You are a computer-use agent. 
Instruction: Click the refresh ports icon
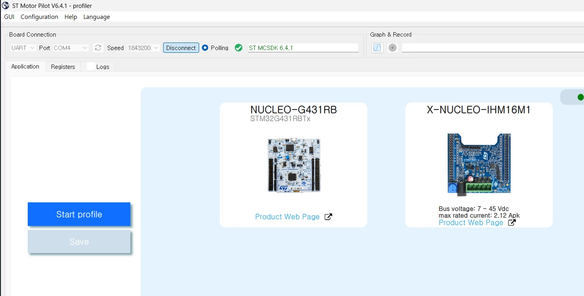pyautogui.click(x=98, y=48)
